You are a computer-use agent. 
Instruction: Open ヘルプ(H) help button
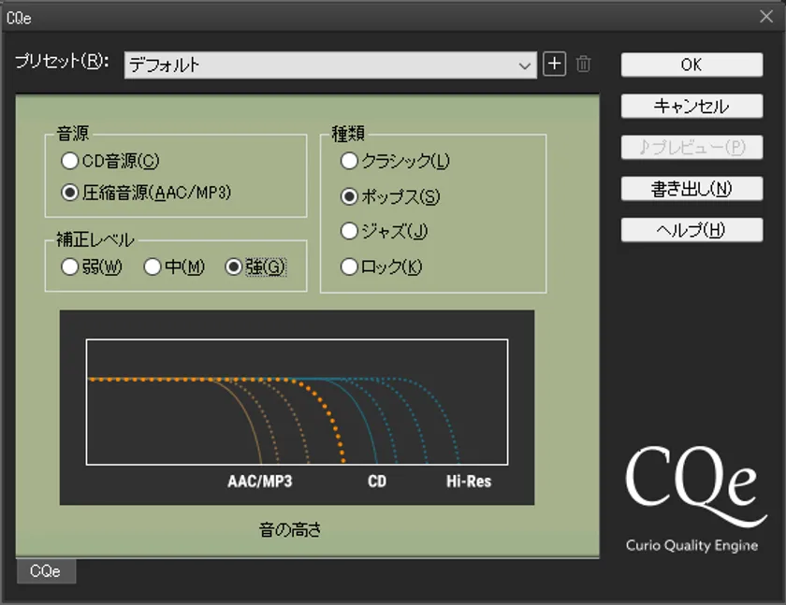pyautogui.click(x=691, y=230)
